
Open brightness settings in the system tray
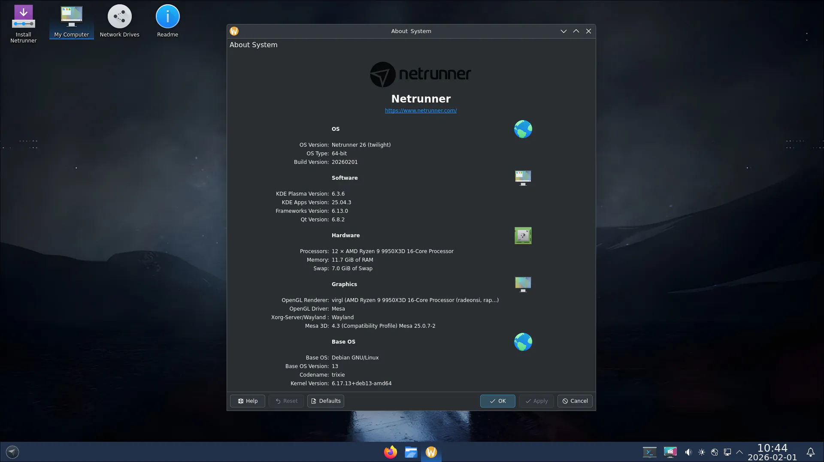coord(702,452)
